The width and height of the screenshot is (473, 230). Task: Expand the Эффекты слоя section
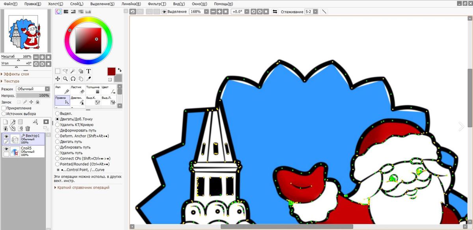tap(16, 74)
